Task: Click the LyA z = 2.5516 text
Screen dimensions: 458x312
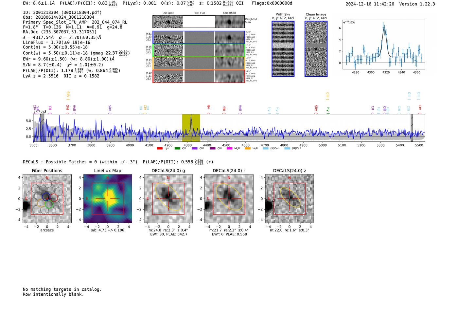Action: (x=41, y=76)
